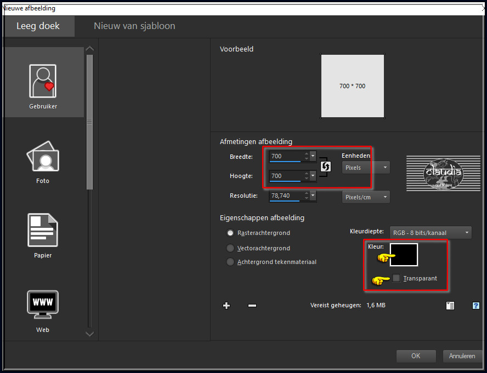Open the black Kleur swatch picker
This screenshot has height=373, width=487.
404,255
